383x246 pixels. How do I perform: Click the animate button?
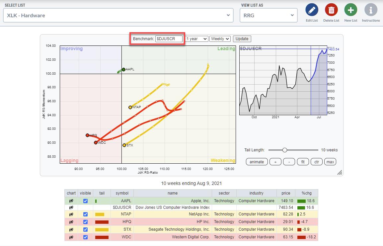[257, 162]
